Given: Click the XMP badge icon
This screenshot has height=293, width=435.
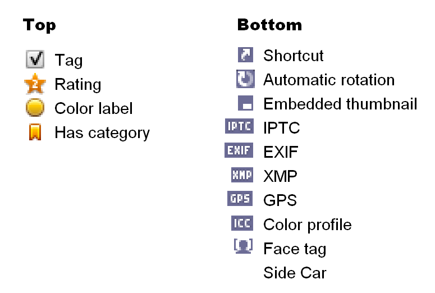Looking at the screenshot, I should coord(242,175).
